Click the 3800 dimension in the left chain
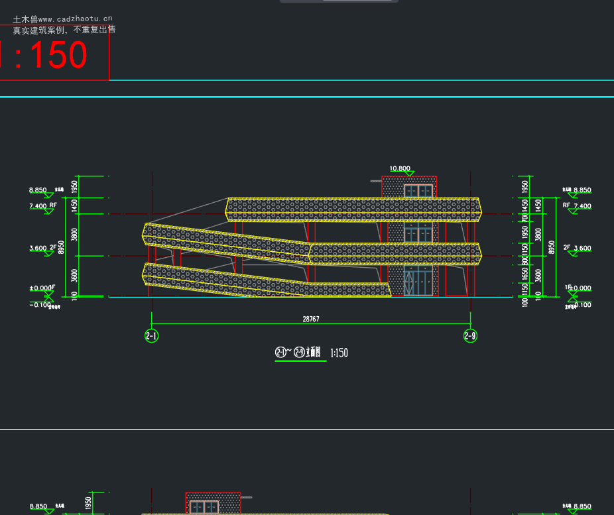 (x=74, y=235)
